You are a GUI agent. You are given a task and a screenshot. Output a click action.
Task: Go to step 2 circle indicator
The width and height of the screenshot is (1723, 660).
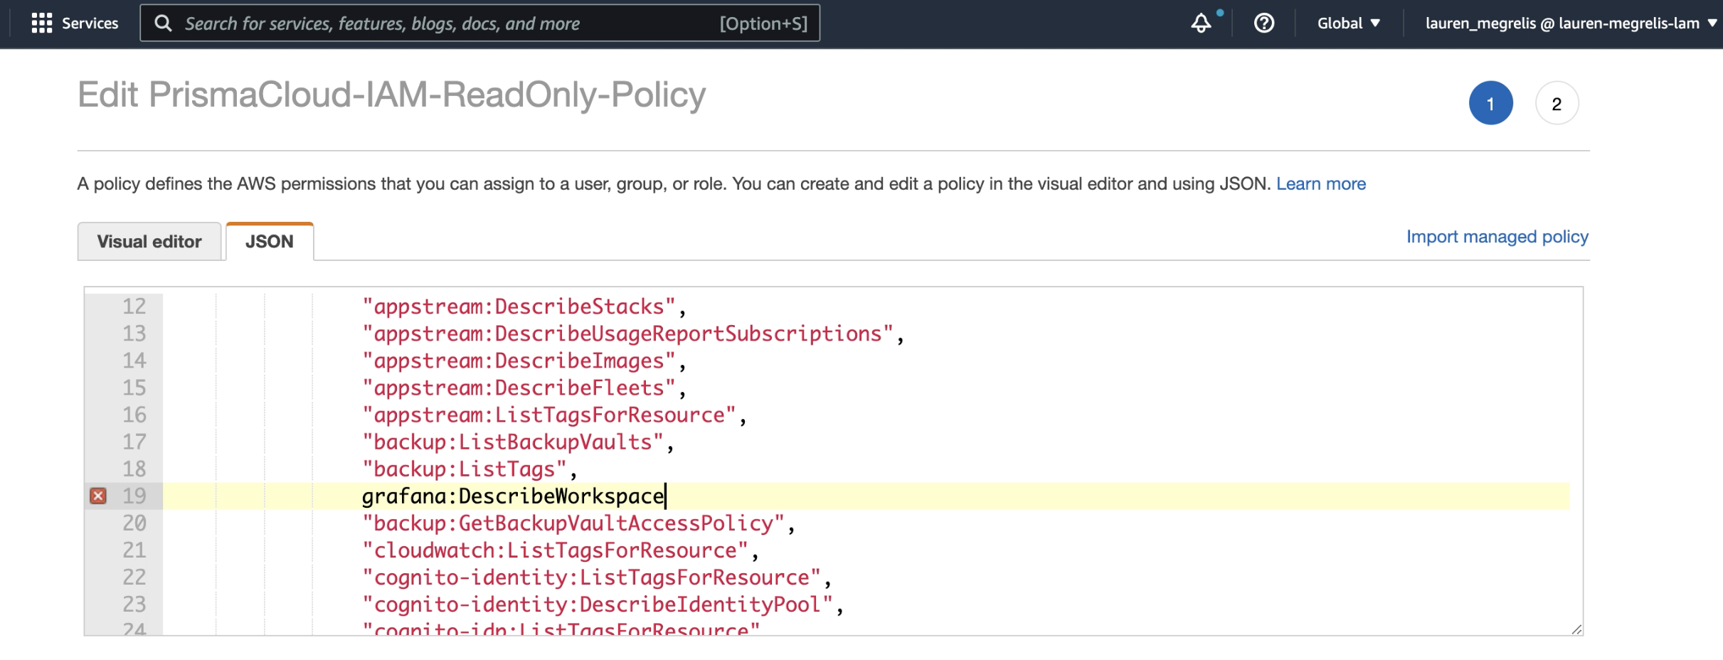pyautogui.click(x=1557, y=104)
